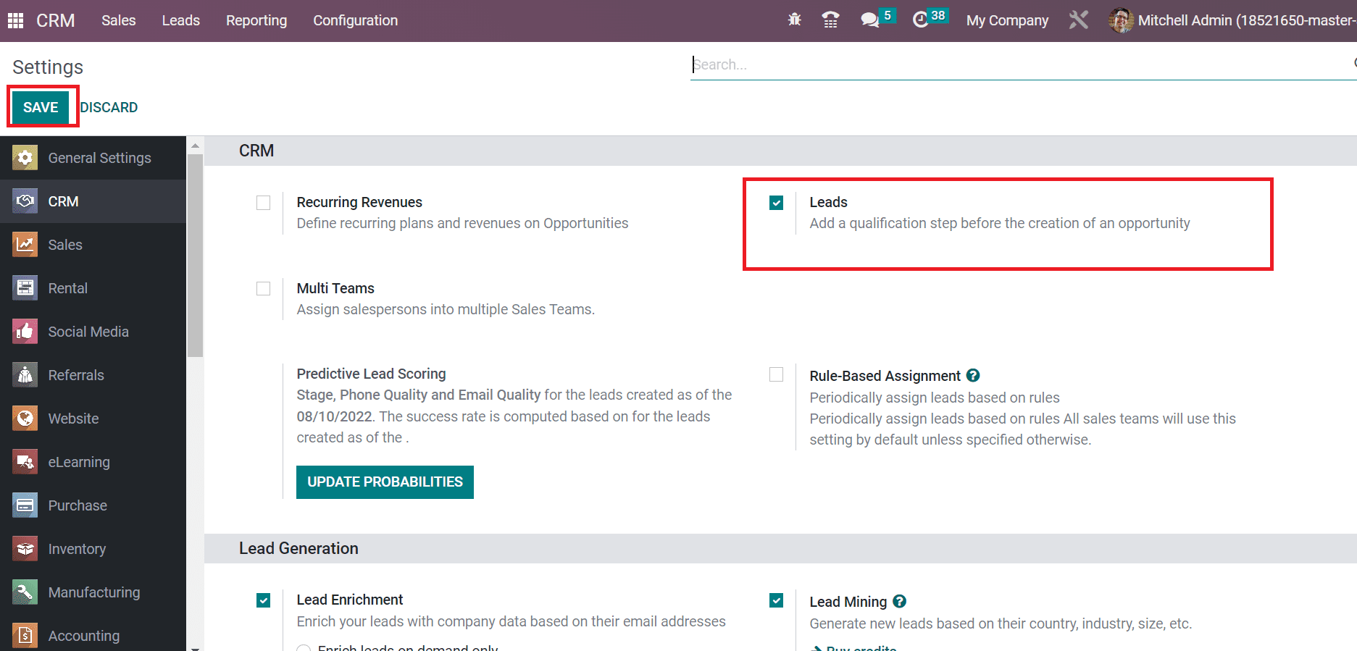Enable the Rule-Based Assignment checkbox

click(x=776, y=374)
